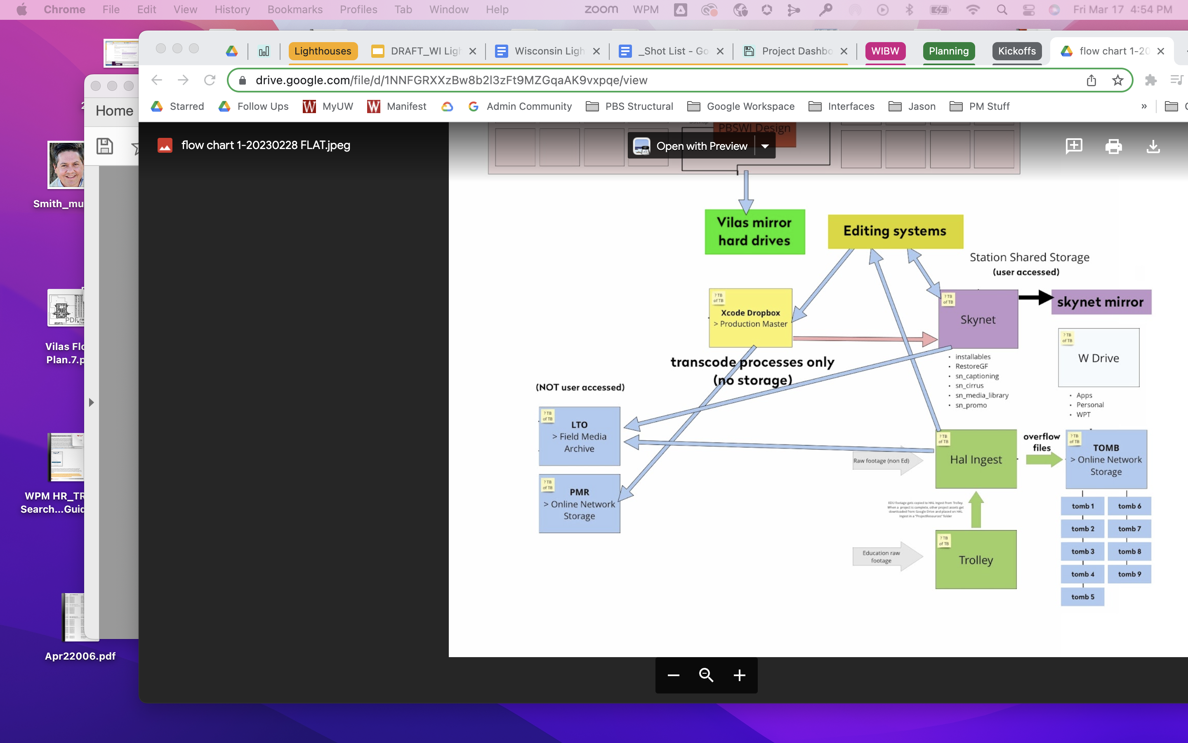Open the pinned chart tab icon
Screen dimensions: 1188x743
coord(264,51)
